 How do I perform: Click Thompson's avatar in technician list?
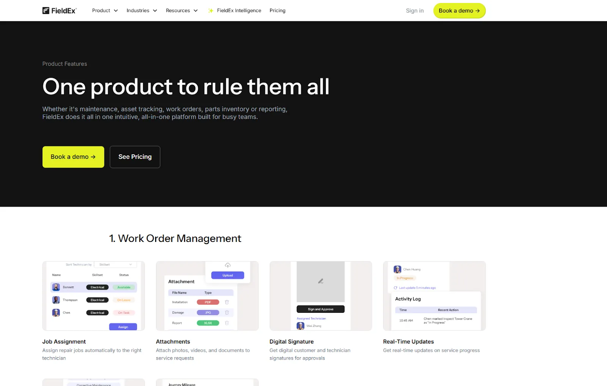coord(56,300)
